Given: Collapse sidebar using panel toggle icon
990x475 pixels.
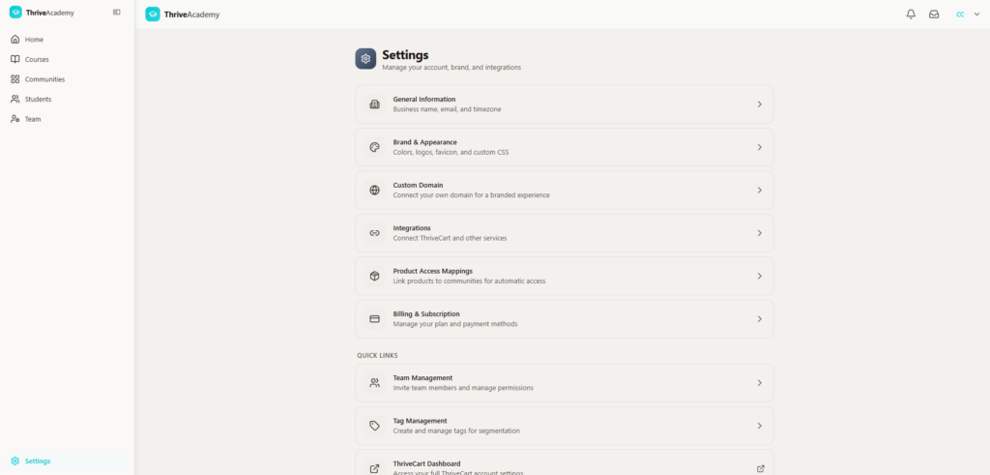Looking at the screenshot, I should click(x=117, y=13).
